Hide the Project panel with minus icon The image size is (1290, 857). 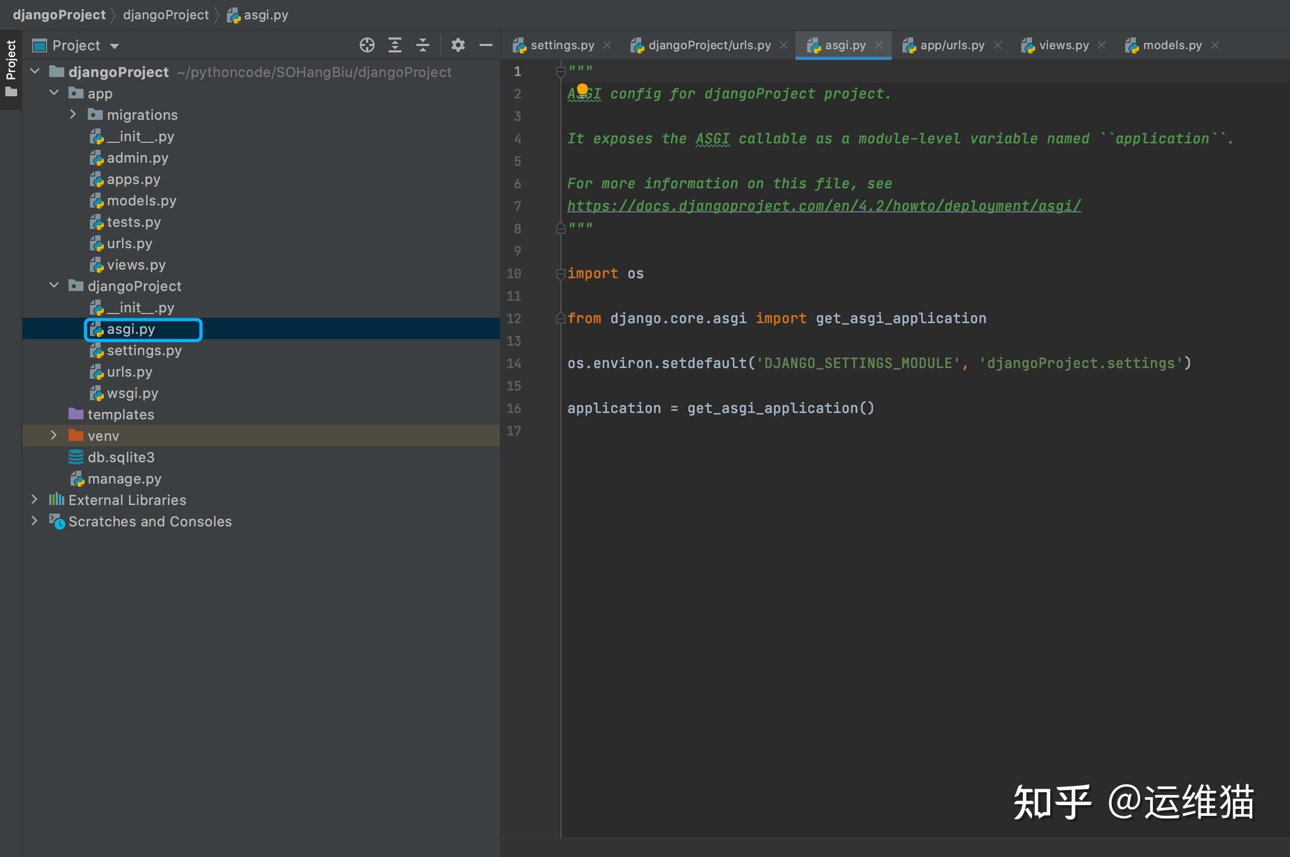[x=485, y=45]
